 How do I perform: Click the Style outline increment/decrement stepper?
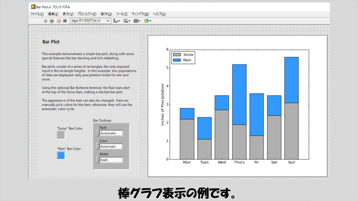[98, 133]
